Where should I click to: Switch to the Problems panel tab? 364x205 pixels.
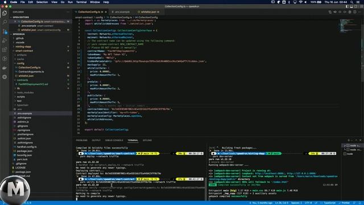coord(82,141)
